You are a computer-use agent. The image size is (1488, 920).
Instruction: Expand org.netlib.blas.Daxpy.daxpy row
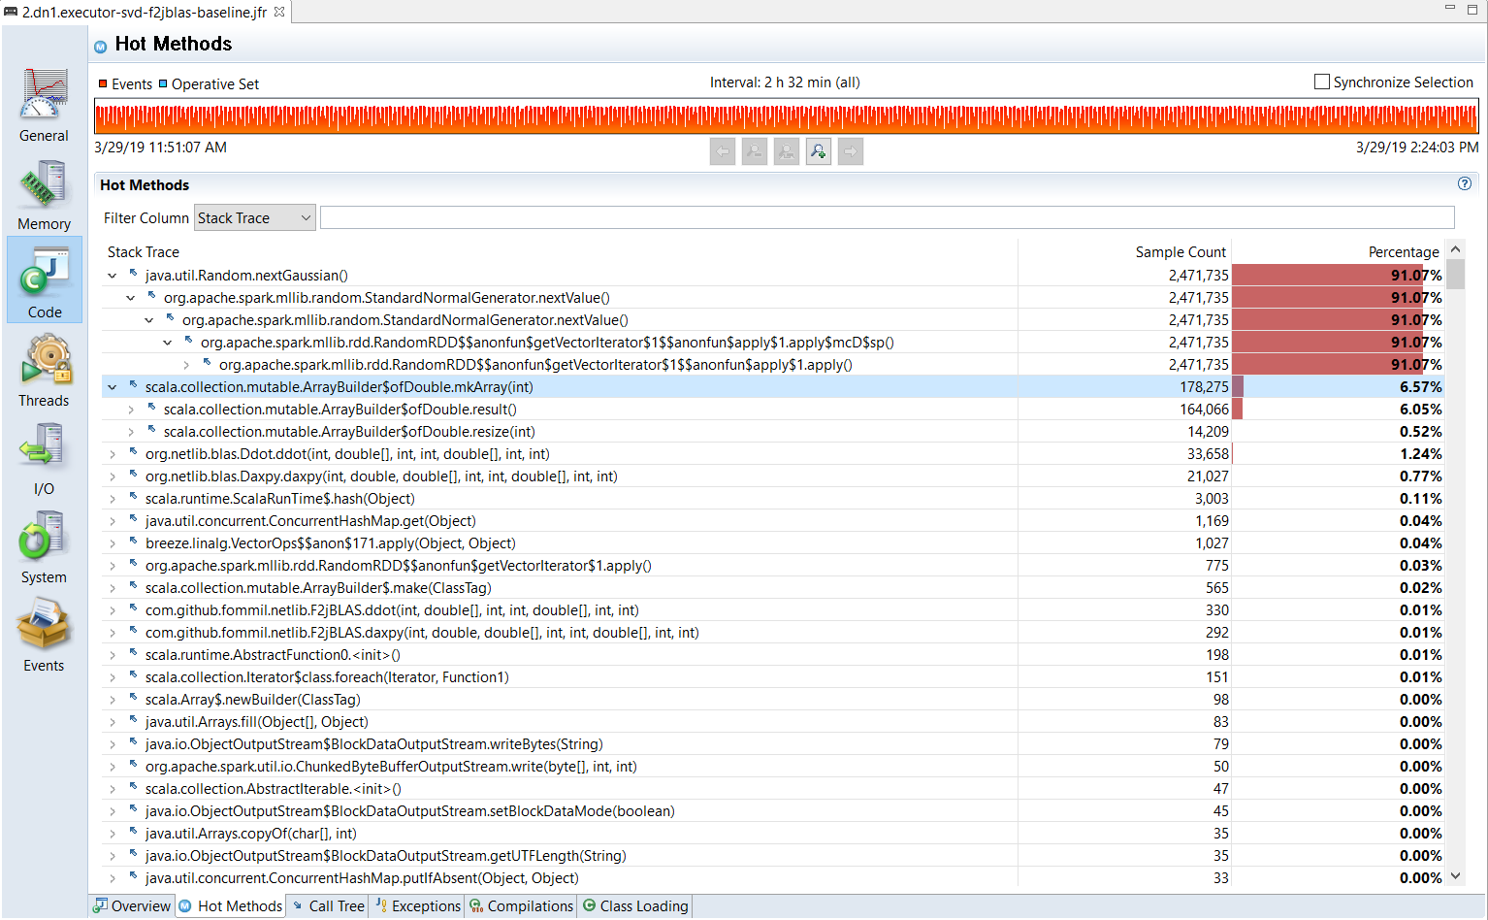point(113,476)
